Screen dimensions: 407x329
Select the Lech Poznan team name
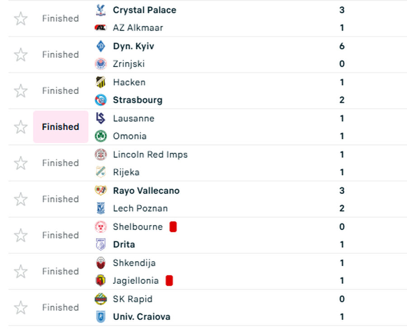tap(140, 208)
